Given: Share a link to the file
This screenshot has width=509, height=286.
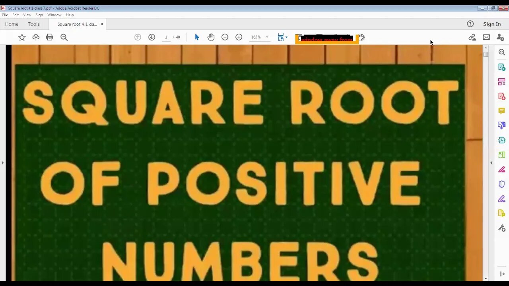Looking at the screenshot, I should [472, 37].
